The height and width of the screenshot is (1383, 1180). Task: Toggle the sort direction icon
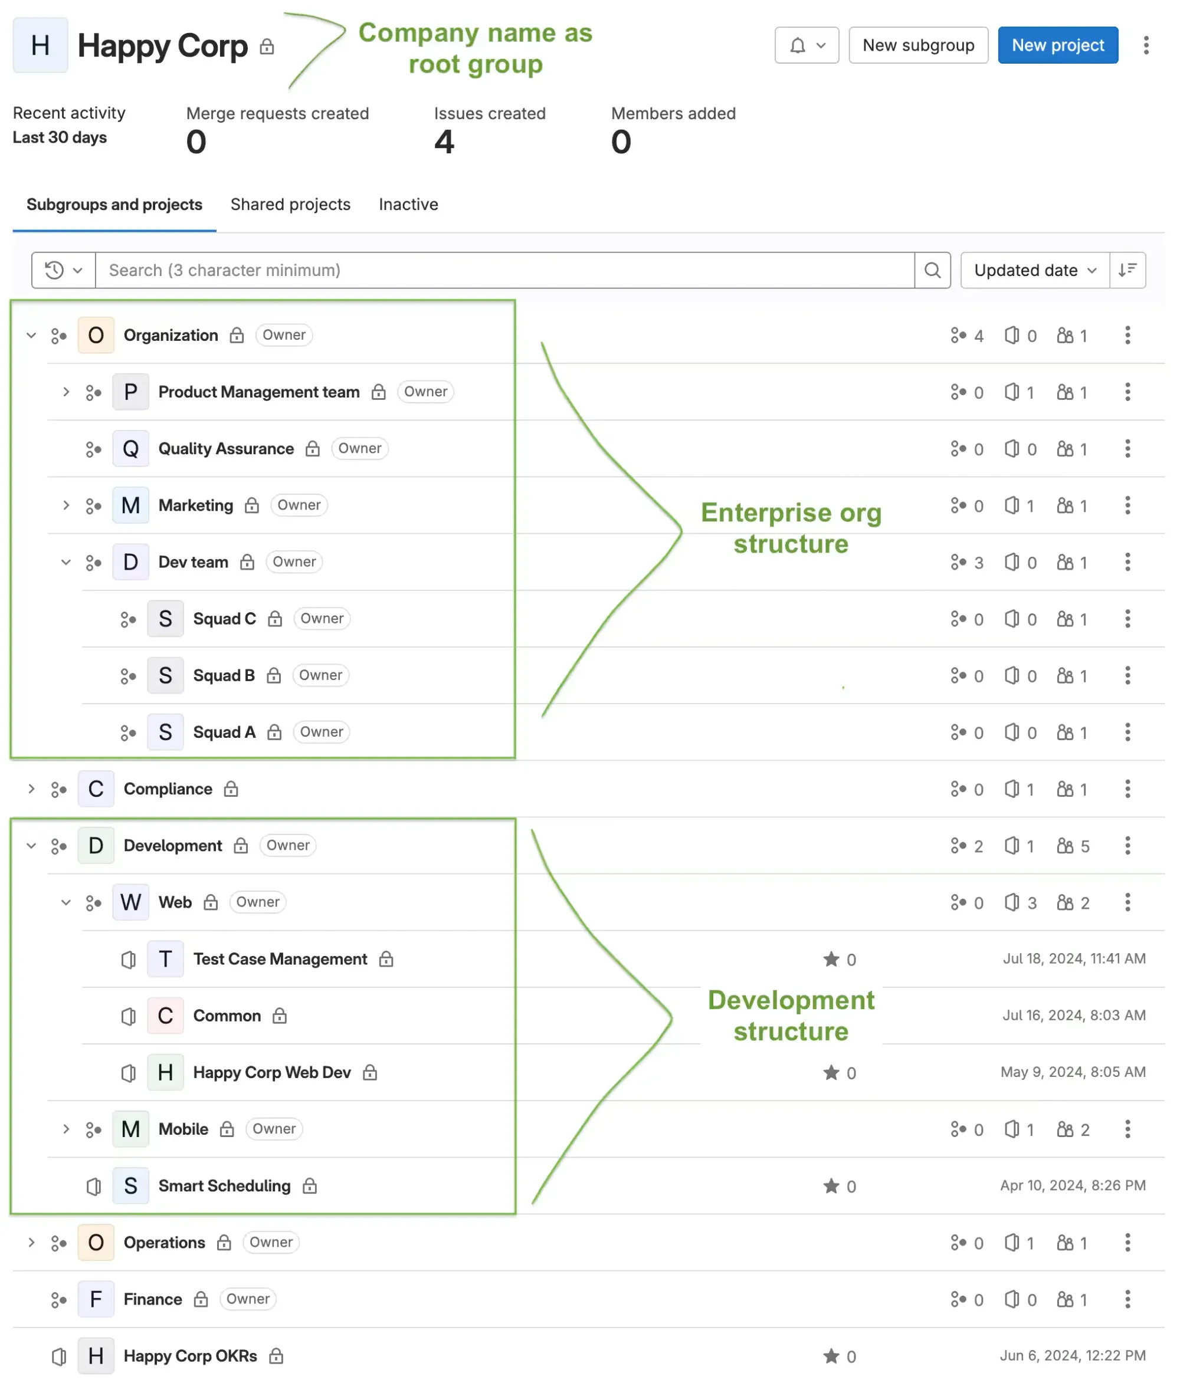pos(1127,270)
